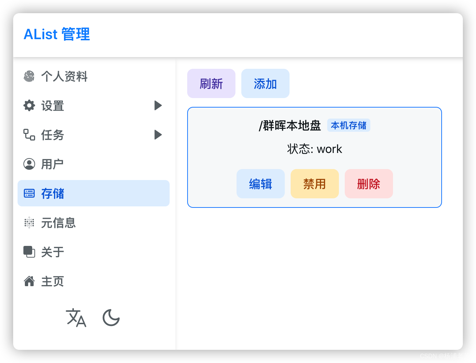The image size is (476, 363).
Task: Open the 关于 page
Action: [x=94, y=252]
